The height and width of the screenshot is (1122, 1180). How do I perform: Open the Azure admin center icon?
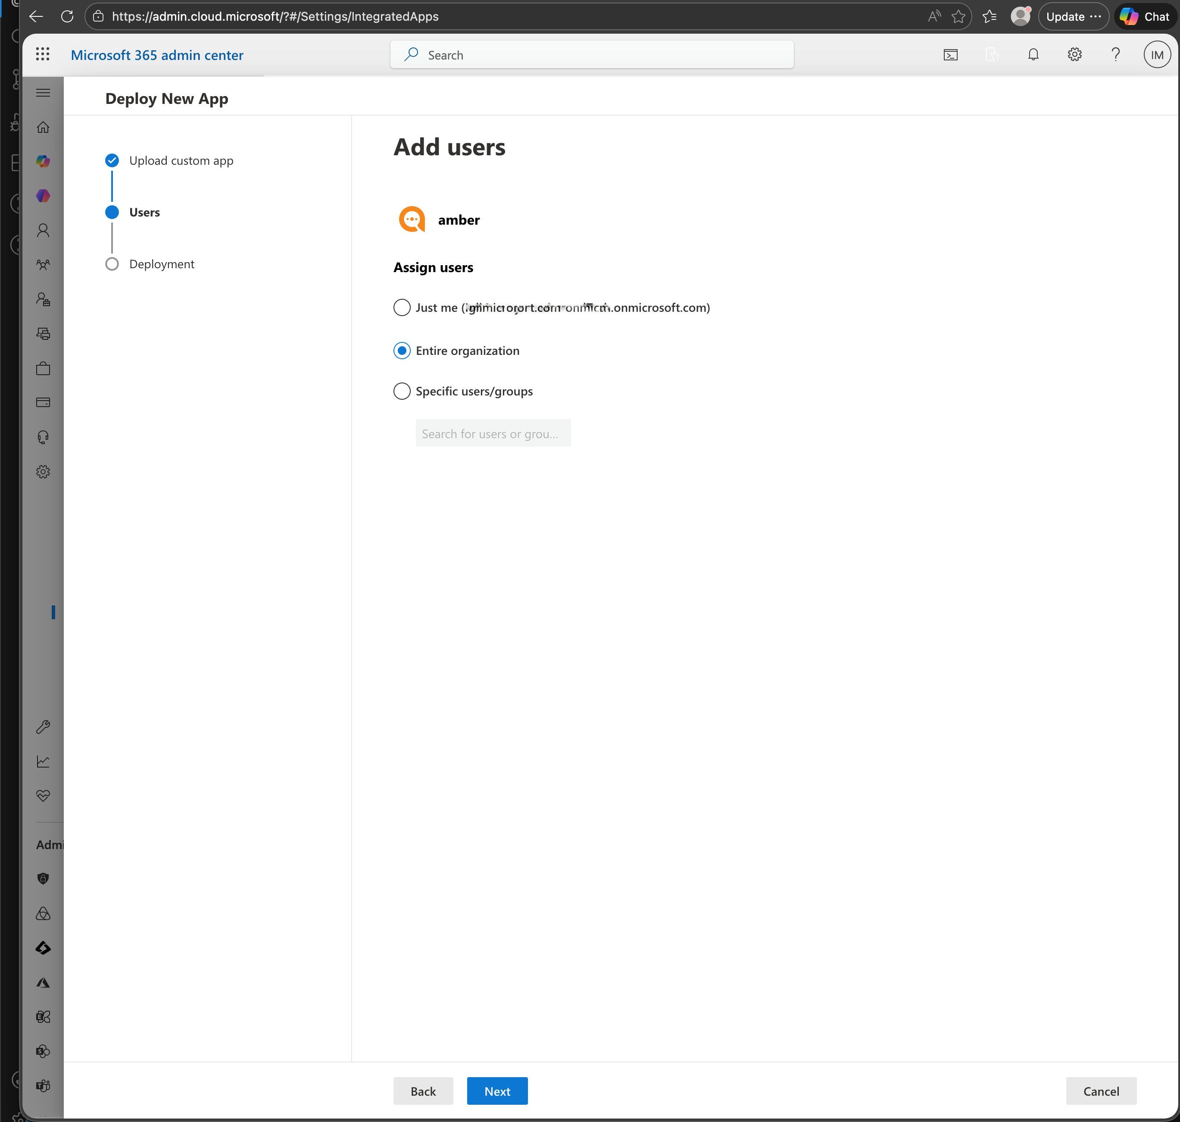43,983
